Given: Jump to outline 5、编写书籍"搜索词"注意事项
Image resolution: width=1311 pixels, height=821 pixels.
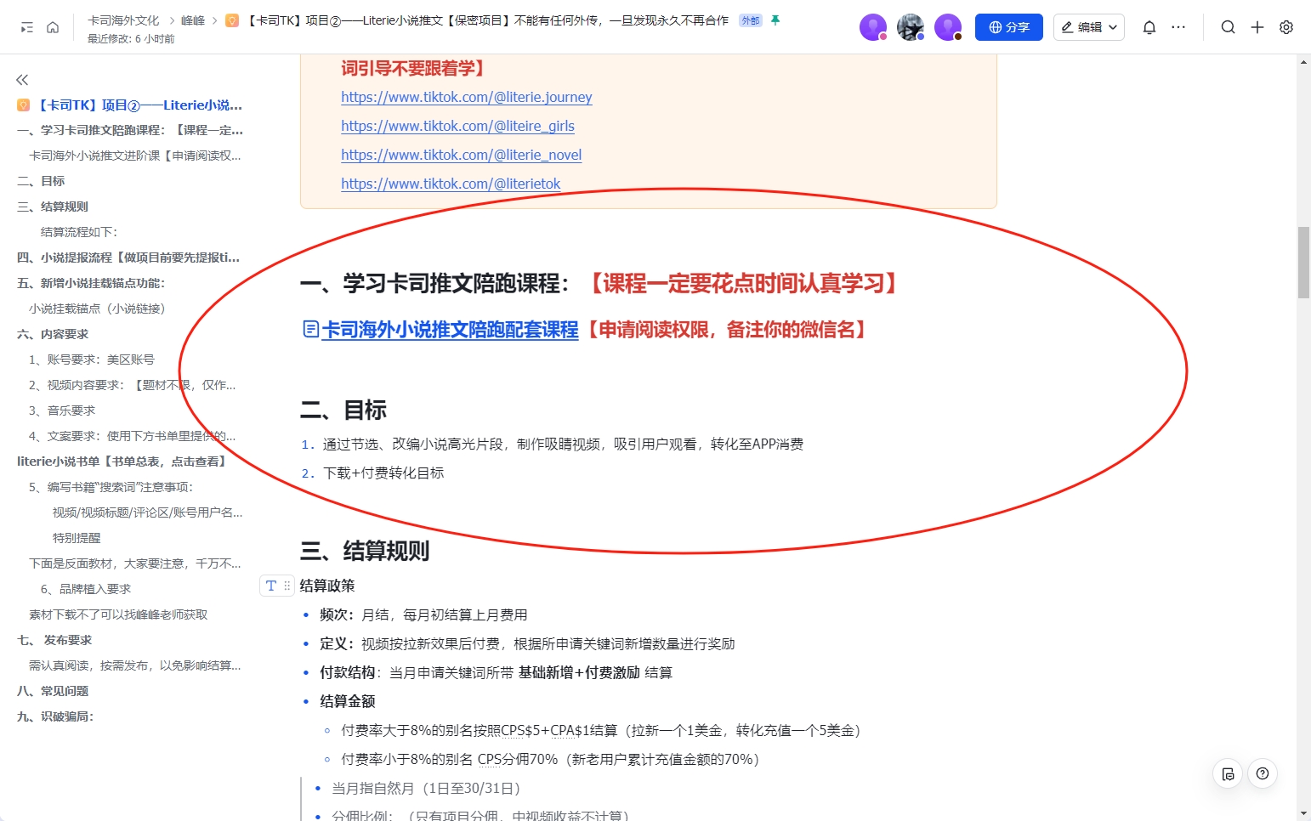Looking at the screenshot, I should [x=111, y=487].
